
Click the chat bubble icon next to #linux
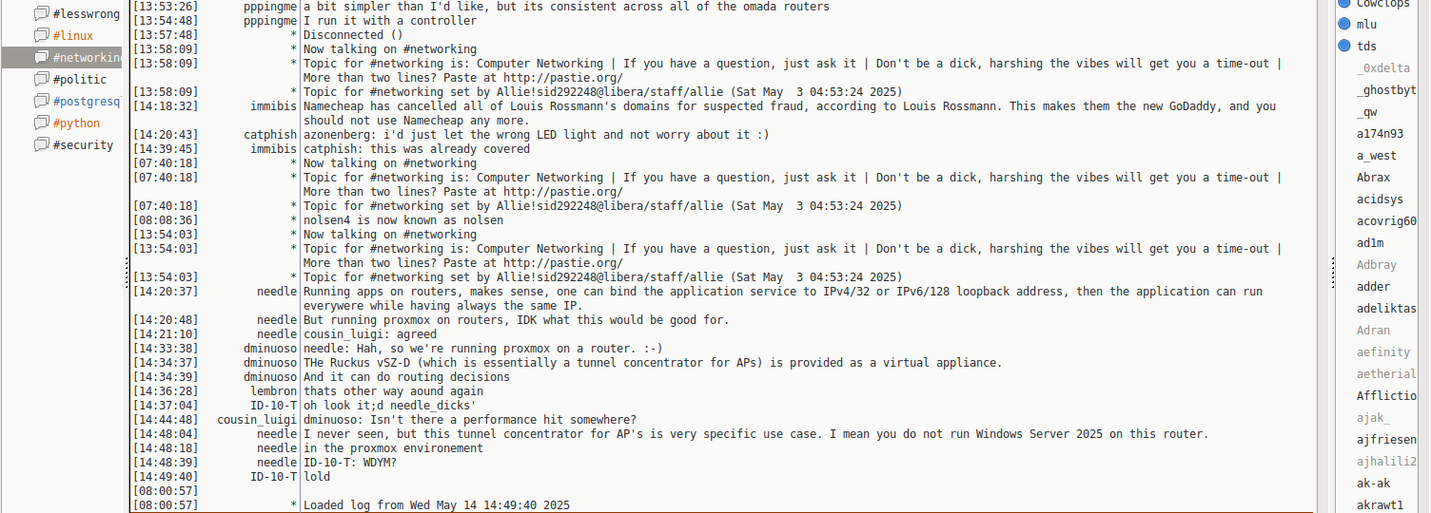point(41,36)
